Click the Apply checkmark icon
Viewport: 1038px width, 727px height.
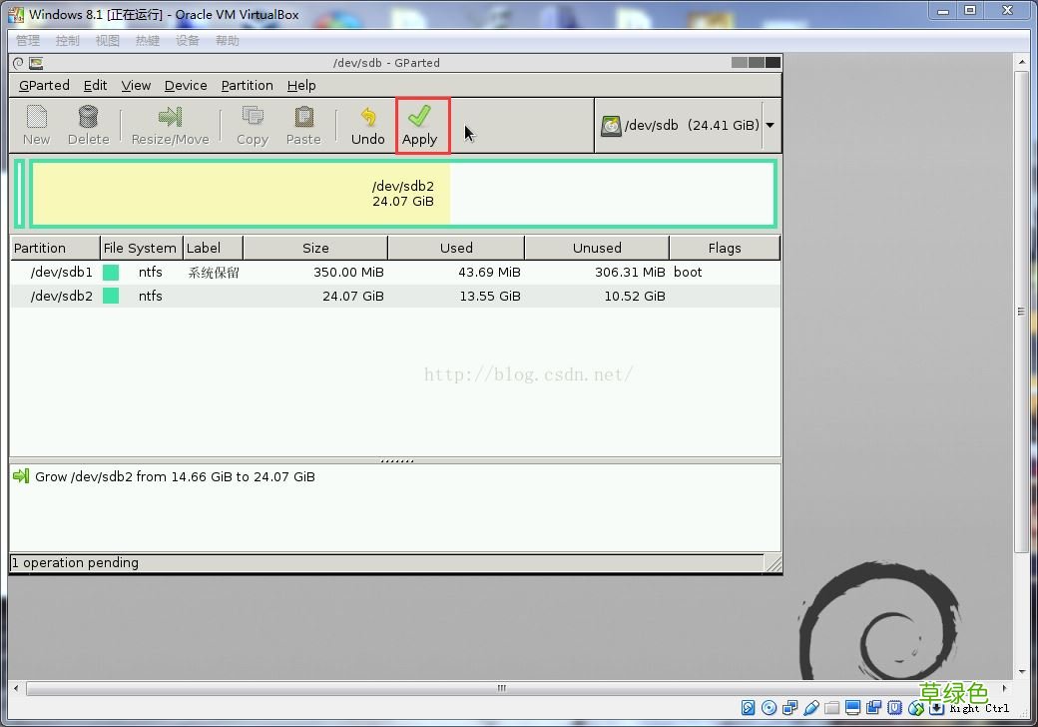[x=420, y=117]
